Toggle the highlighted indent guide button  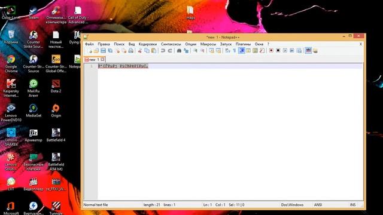[242, 51]
